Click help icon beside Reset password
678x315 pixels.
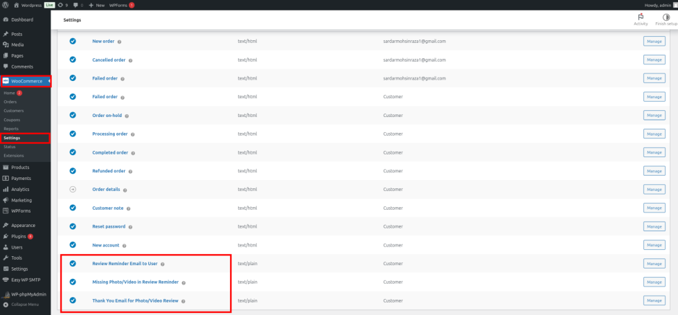tap(131, 227)
